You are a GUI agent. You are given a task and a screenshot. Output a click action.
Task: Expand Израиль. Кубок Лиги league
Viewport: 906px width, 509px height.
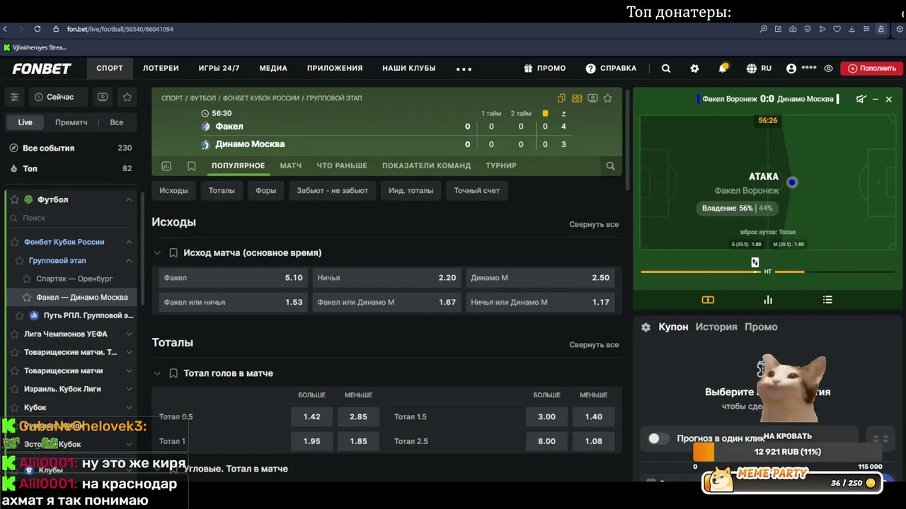pos(129,389)
